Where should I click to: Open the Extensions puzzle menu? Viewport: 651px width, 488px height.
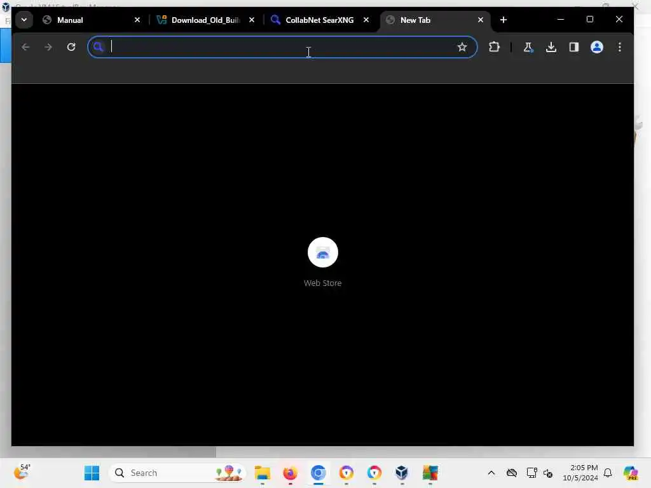point(494,47)
